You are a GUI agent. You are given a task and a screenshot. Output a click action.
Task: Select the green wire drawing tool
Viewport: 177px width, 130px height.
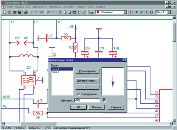point(142,12)
